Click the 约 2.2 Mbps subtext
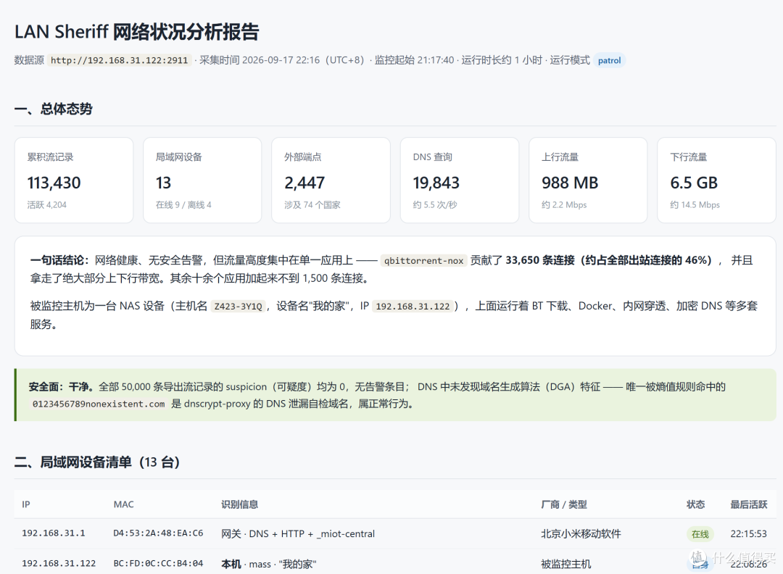 click(564, 204)
